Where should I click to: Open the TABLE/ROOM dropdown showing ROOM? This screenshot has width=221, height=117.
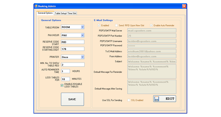(73, 27)
